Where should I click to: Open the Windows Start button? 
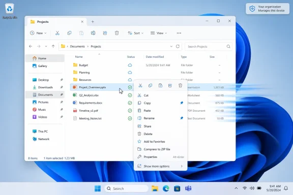(98, 188)
